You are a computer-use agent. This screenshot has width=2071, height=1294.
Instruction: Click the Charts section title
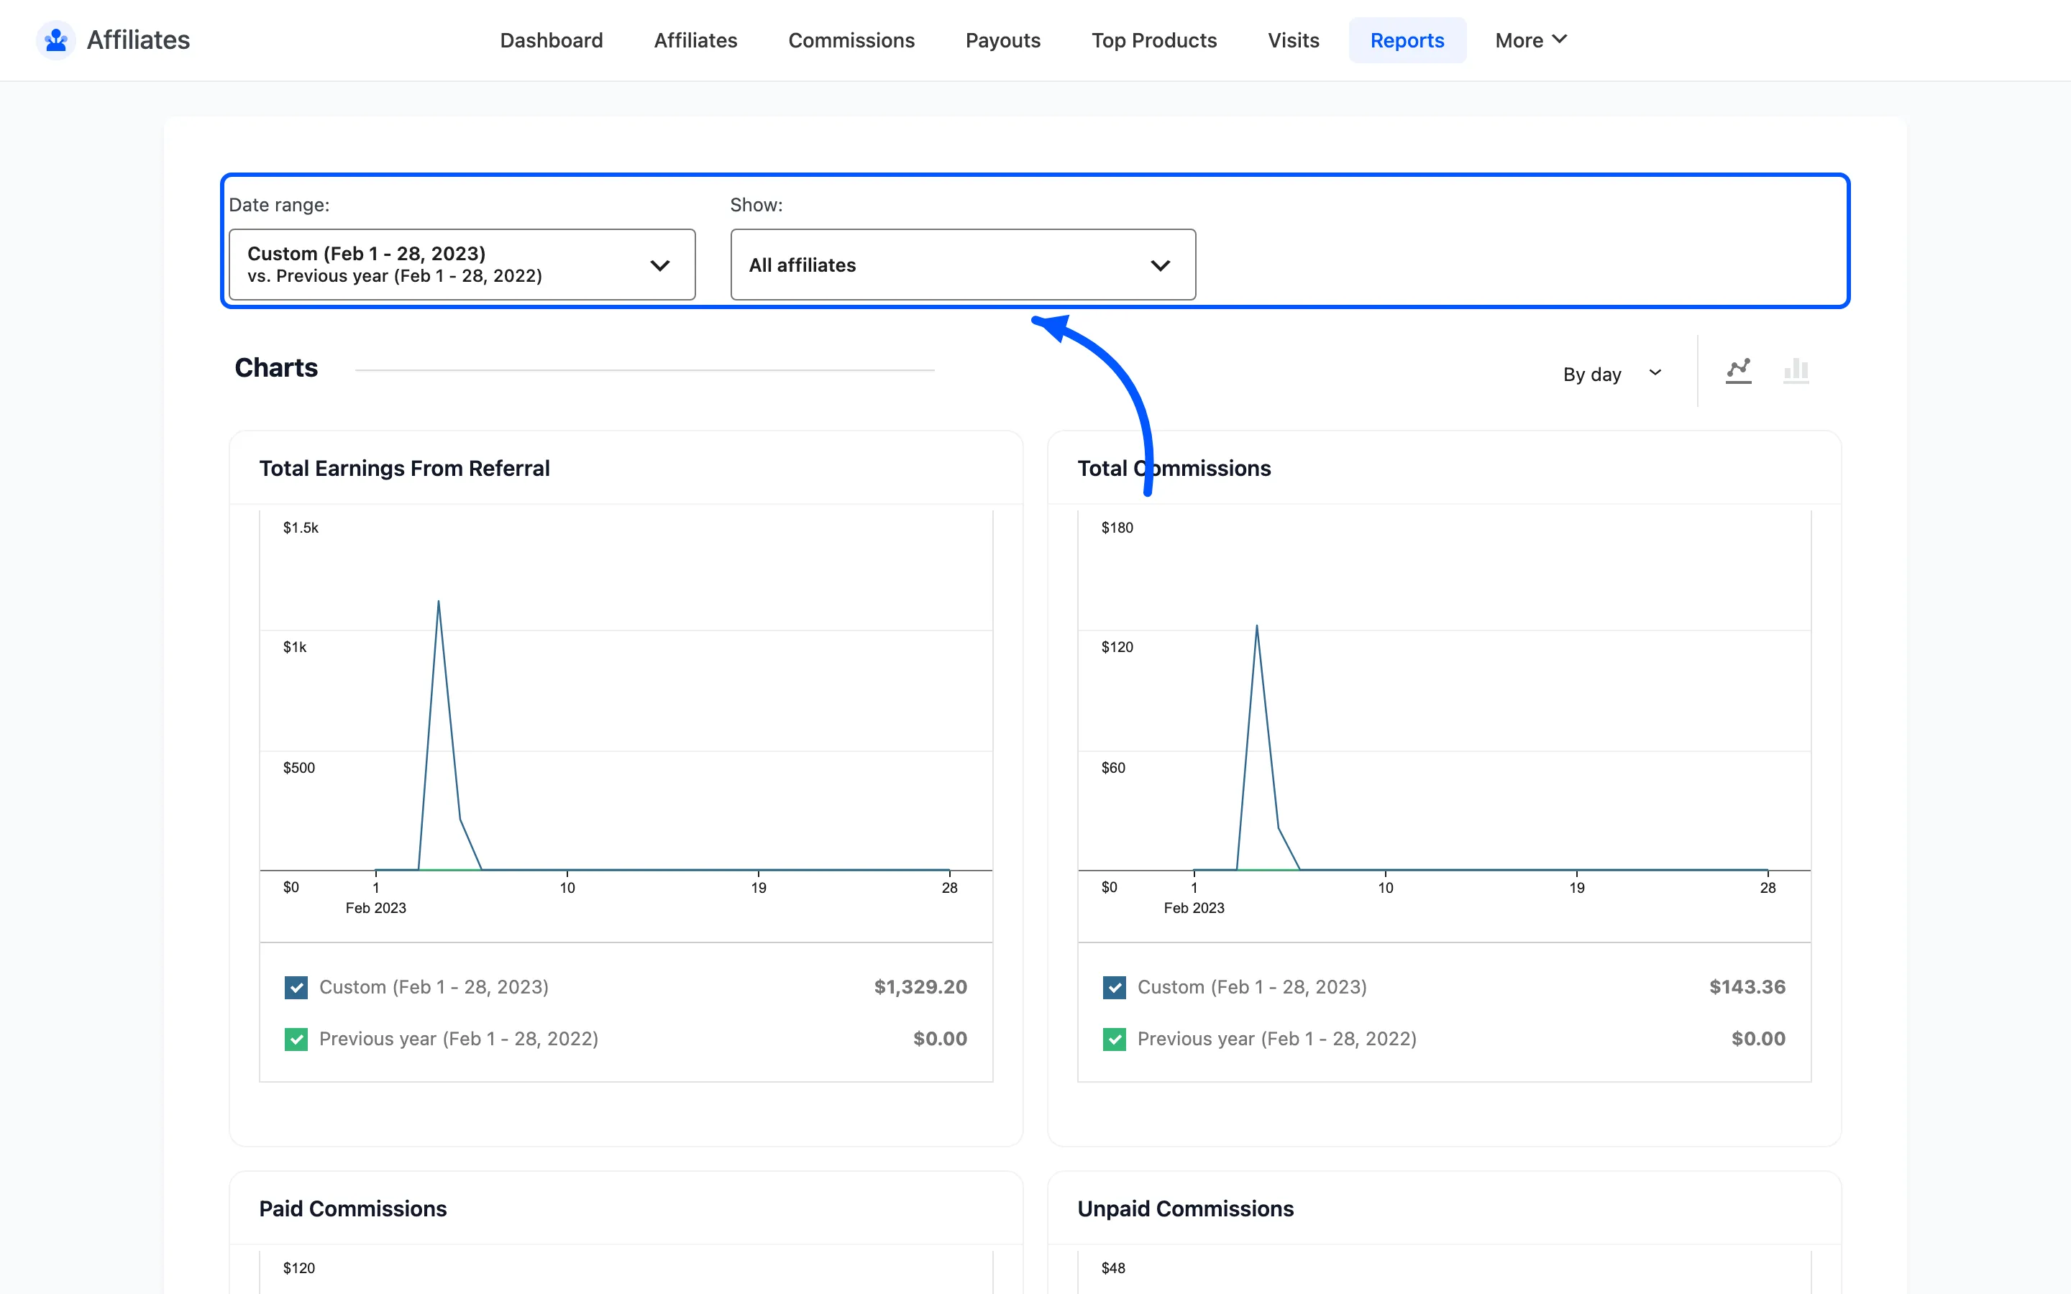[275, 367]
